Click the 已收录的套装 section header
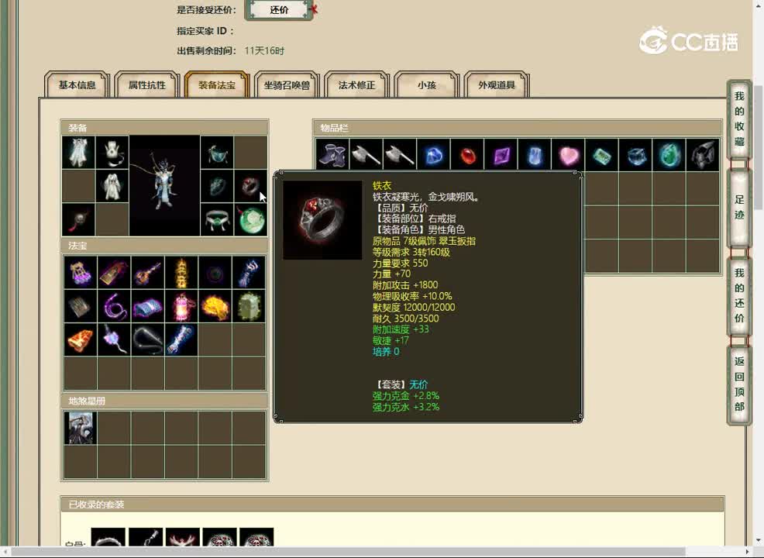 (x=392, y=505)
